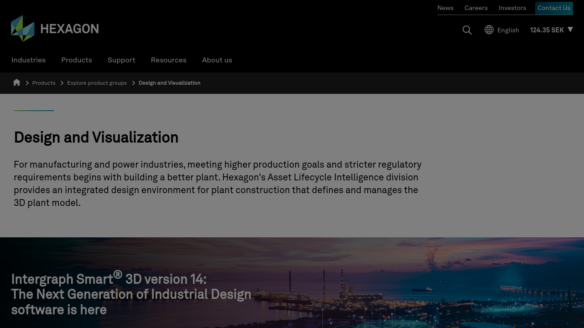Go to the Careers page
The height and width of the screenshot is (328, 584).
pos(476,8)
